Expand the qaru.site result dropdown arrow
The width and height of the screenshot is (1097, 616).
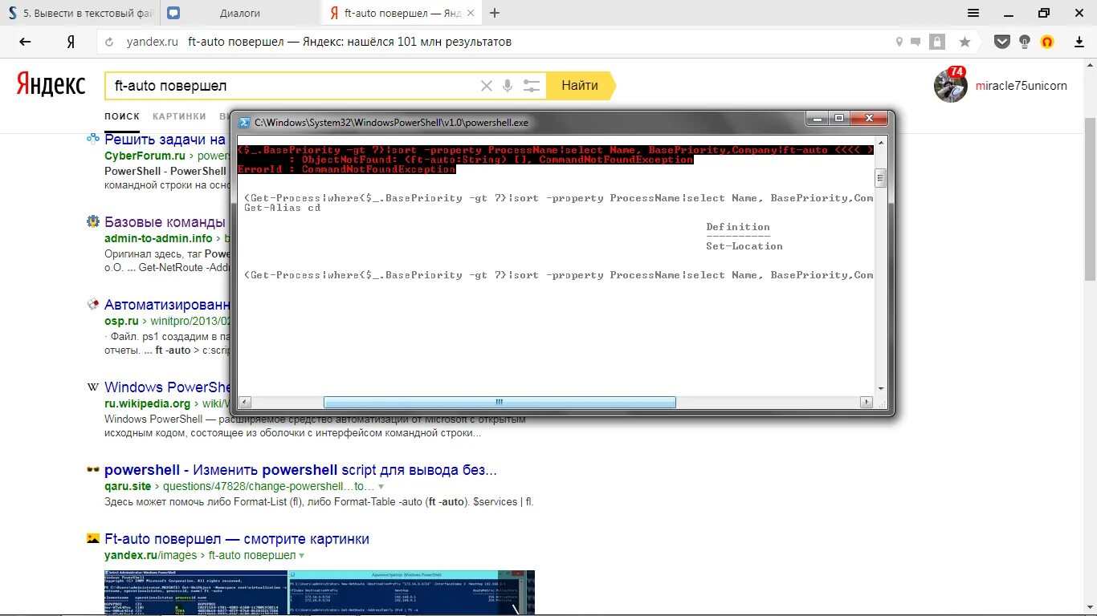[x=381, y=487]
